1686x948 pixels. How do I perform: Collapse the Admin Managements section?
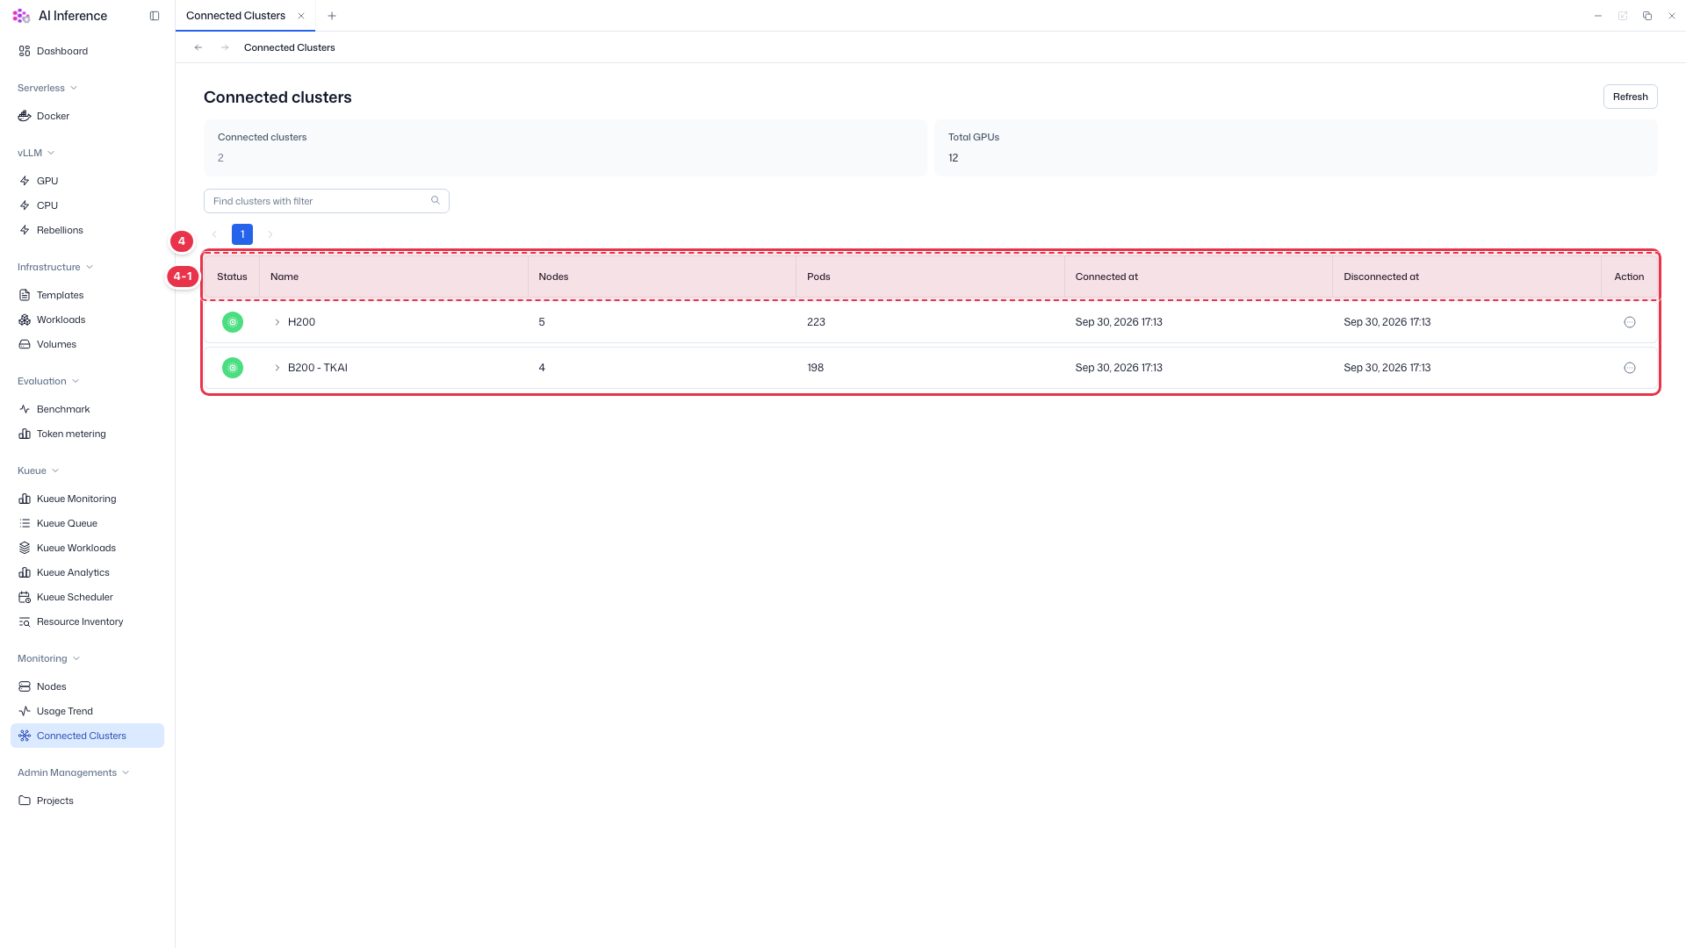coord(74,772)
